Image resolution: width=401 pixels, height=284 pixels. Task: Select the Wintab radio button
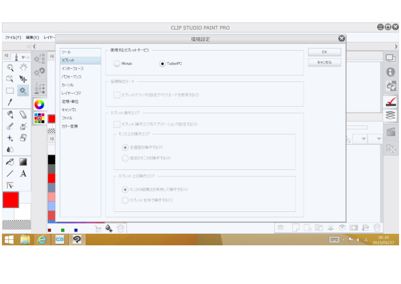click(x=117, y=63)
